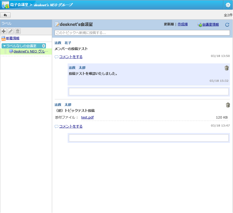
Task: Edit label using the pencil icon
Action: tap(11, 31)
